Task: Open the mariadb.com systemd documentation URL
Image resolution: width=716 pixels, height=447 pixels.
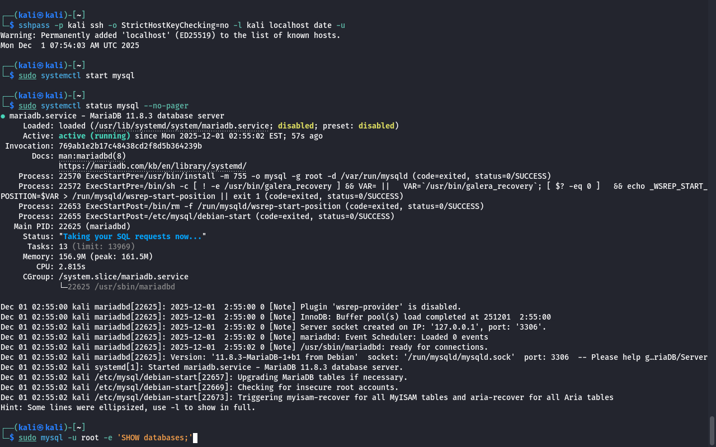Action: tap(152, 166)
